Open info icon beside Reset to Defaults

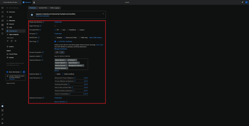pos(66,102)
